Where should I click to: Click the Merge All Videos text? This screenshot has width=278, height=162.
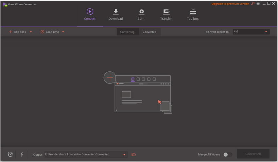[209, 154]
